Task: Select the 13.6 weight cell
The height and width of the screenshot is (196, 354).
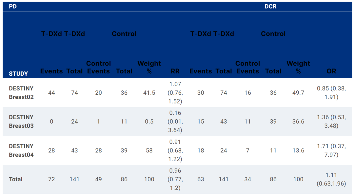Action: pos(298,150)
